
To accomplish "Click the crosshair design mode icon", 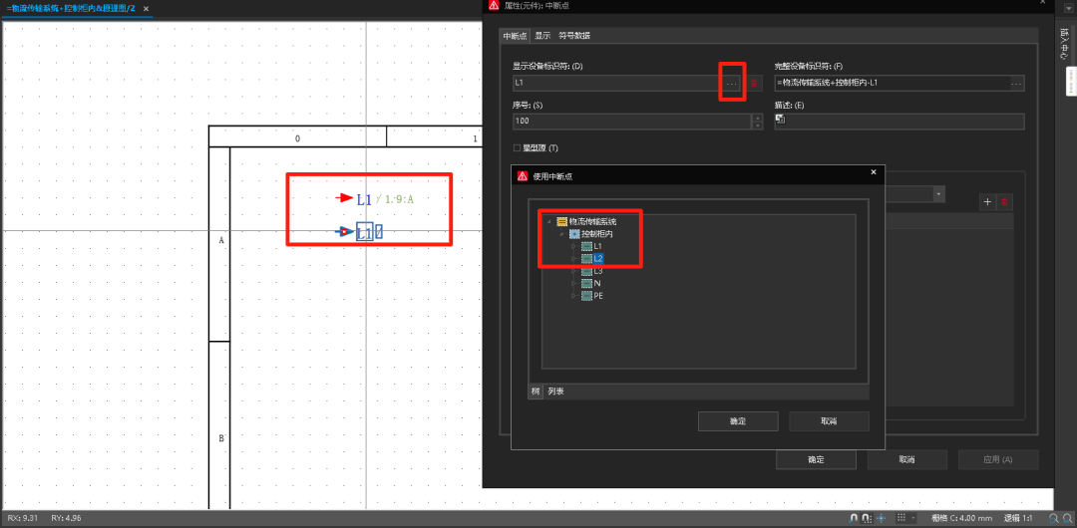I will (882, 518).
